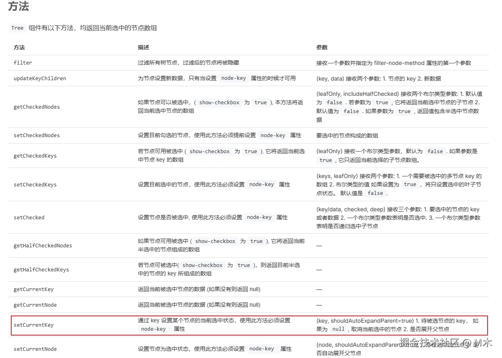Click 要选中的节点构成的数组 parameter text
Screen dimensions: 502x358
(x=347, y=136)
